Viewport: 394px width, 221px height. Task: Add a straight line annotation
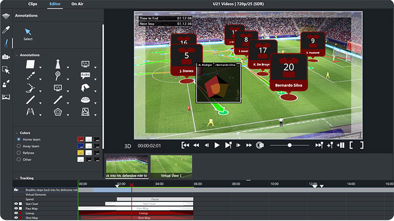pos(31,100)
